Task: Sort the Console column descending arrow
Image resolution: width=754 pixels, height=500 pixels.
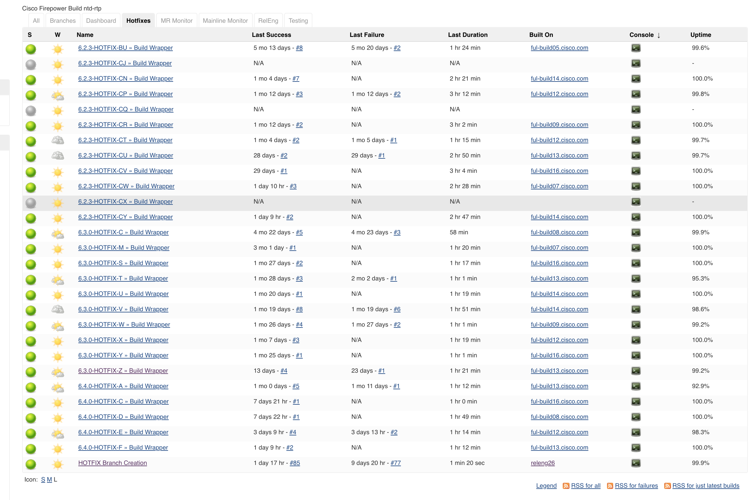Action: pyautogui.click(x=659, y=35)
